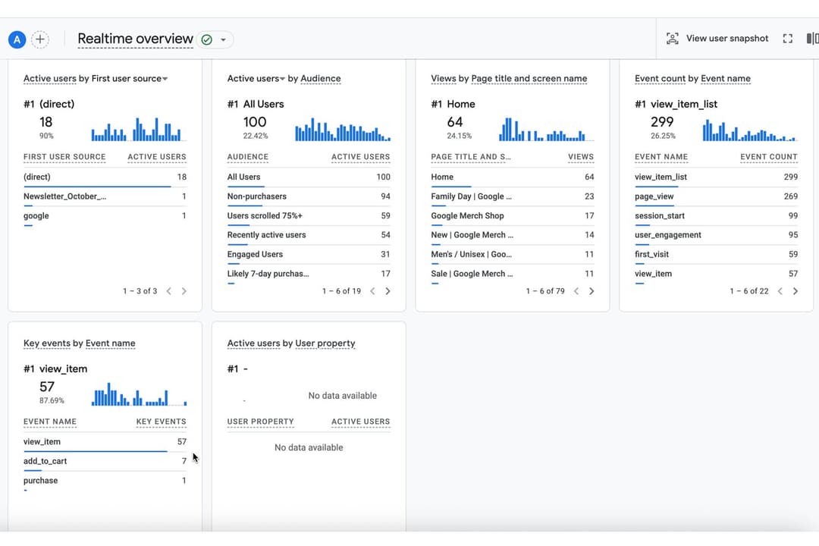
Task: Click the AUDIENCE column header
Action: click(x=247, y=157)
